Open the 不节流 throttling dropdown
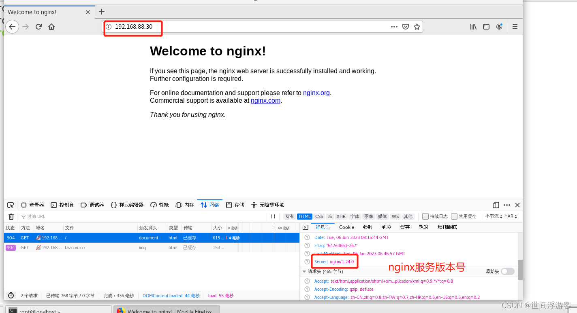The width and height of the screenshot is (577, 313). (x=494, y=216)
